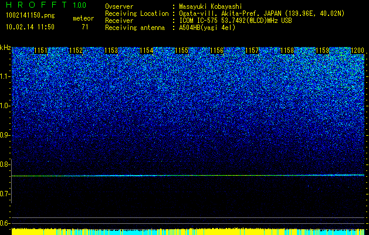369x235 pixels.
Task: Select the ICOM IC-575 receiver description
Action: 236,21
